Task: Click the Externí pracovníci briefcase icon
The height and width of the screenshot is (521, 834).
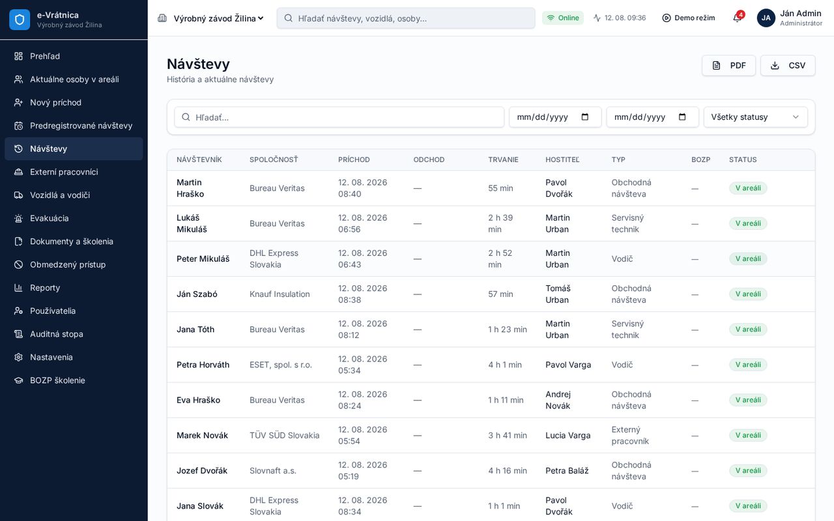Action: (18, 172)
